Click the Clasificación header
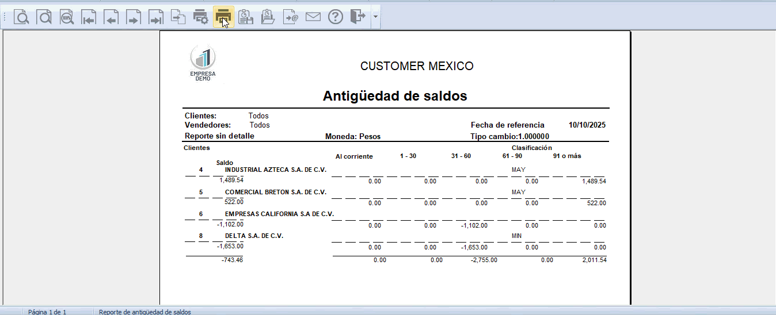The image size is (776, 315). pyautogui.click(x=532, y=148)
